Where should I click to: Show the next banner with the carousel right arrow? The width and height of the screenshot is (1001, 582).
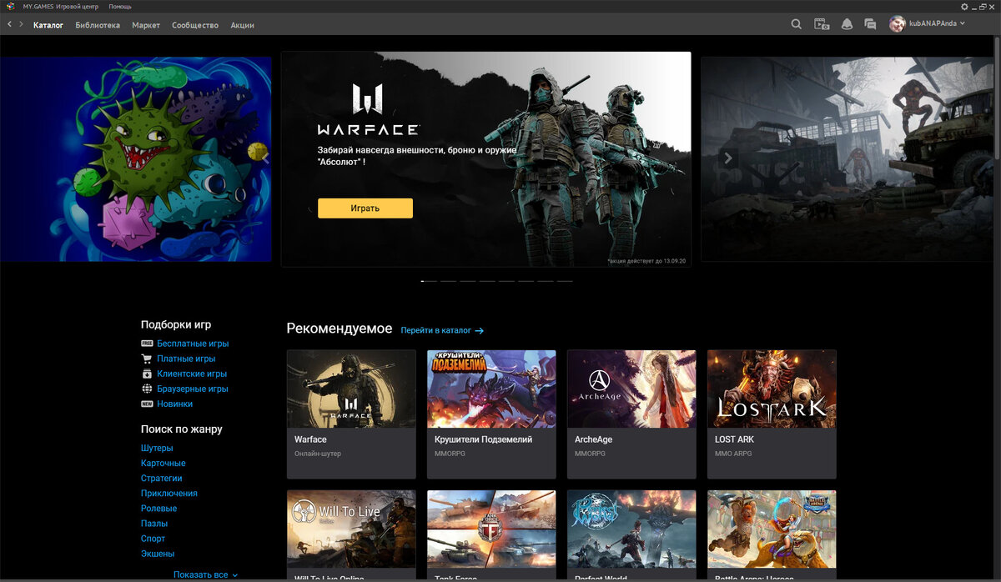[728, 158]
